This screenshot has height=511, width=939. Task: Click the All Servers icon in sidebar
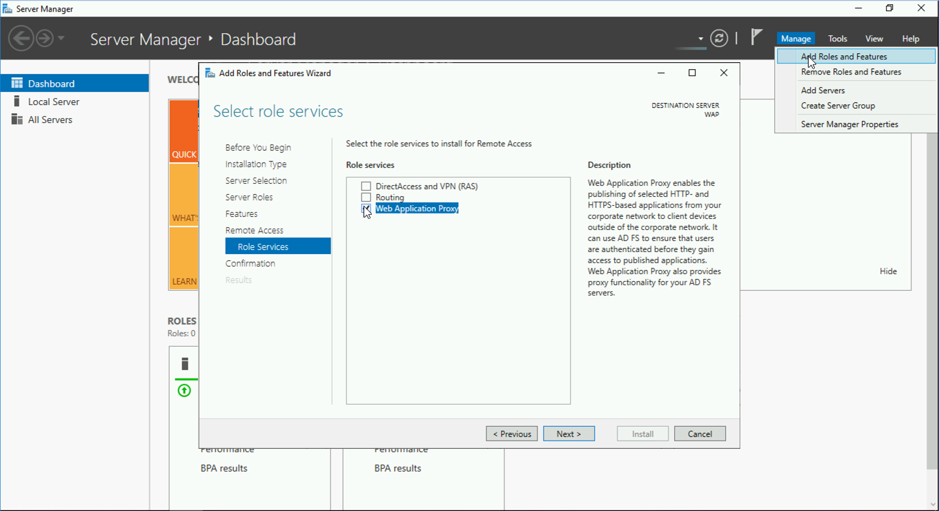click(x=17, y=119)
